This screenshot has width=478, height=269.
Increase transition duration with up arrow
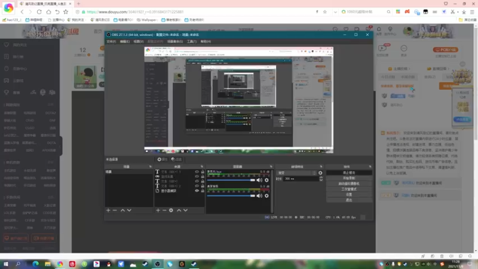[x=321, y=178]
